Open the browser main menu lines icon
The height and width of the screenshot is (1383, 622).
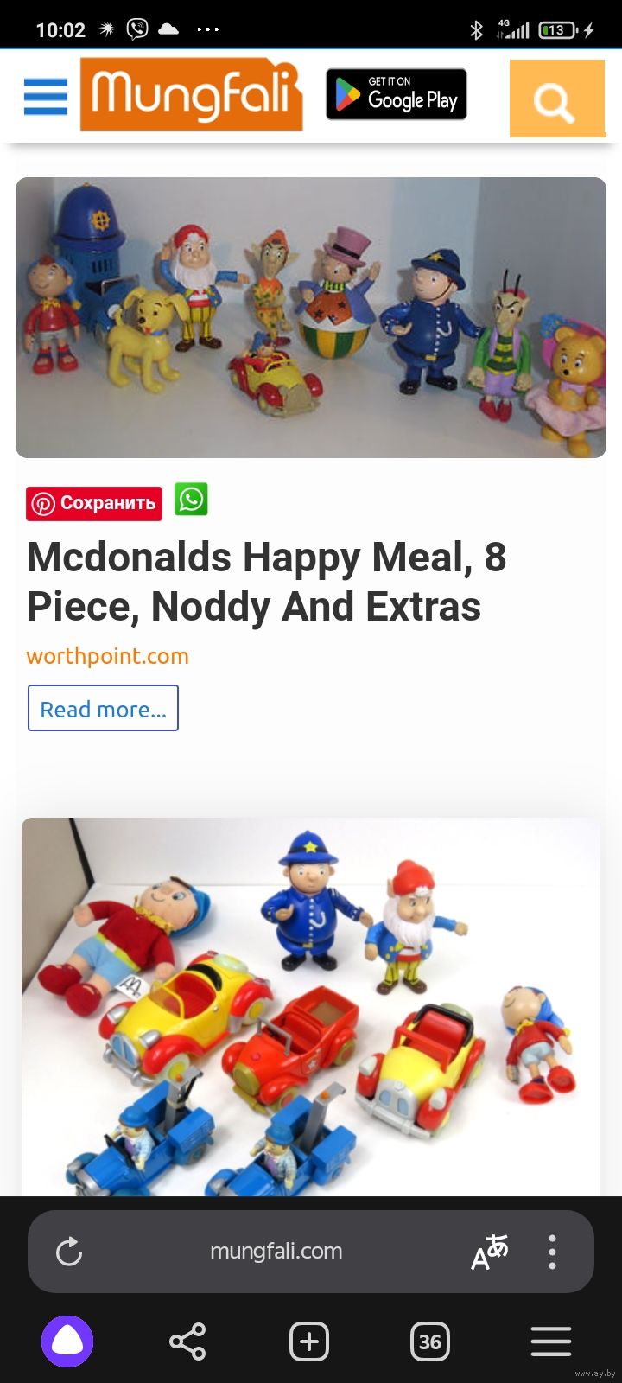point(551,1342)
